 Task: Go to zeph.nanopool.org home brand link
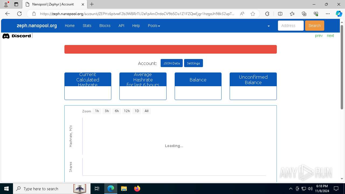coord(37,26)
